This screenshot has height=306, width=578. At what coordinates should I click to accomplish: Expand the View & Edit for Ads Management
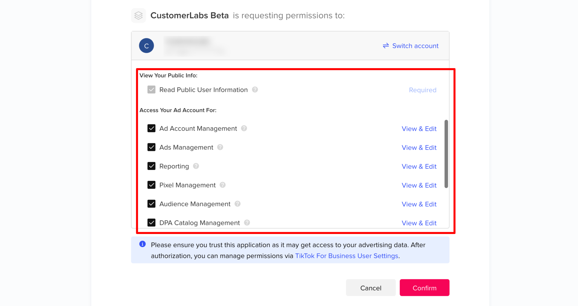419,147
